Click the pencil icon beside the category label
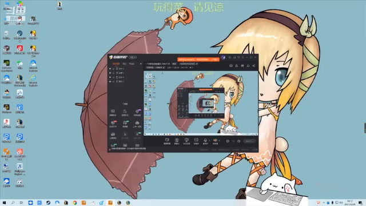 [x=164, y=68]
